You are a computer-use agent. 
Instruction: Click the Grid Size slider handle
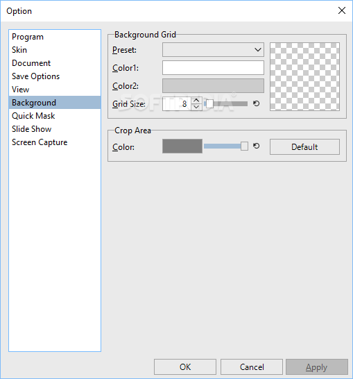(209, 103)
